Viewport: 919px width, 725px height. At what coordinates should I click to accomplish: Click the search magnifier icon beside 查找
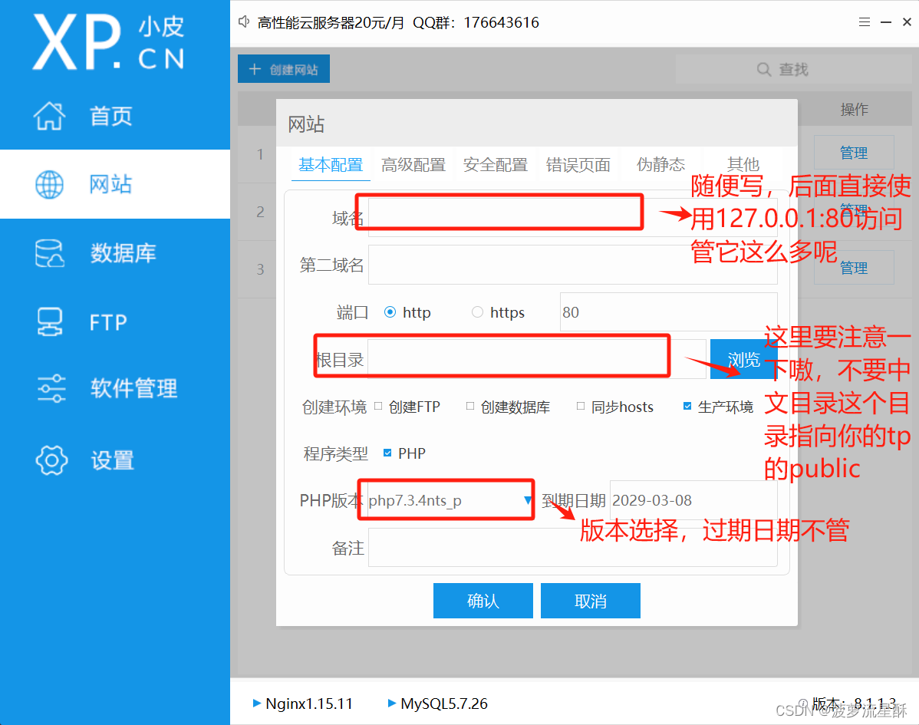point(764,69)
